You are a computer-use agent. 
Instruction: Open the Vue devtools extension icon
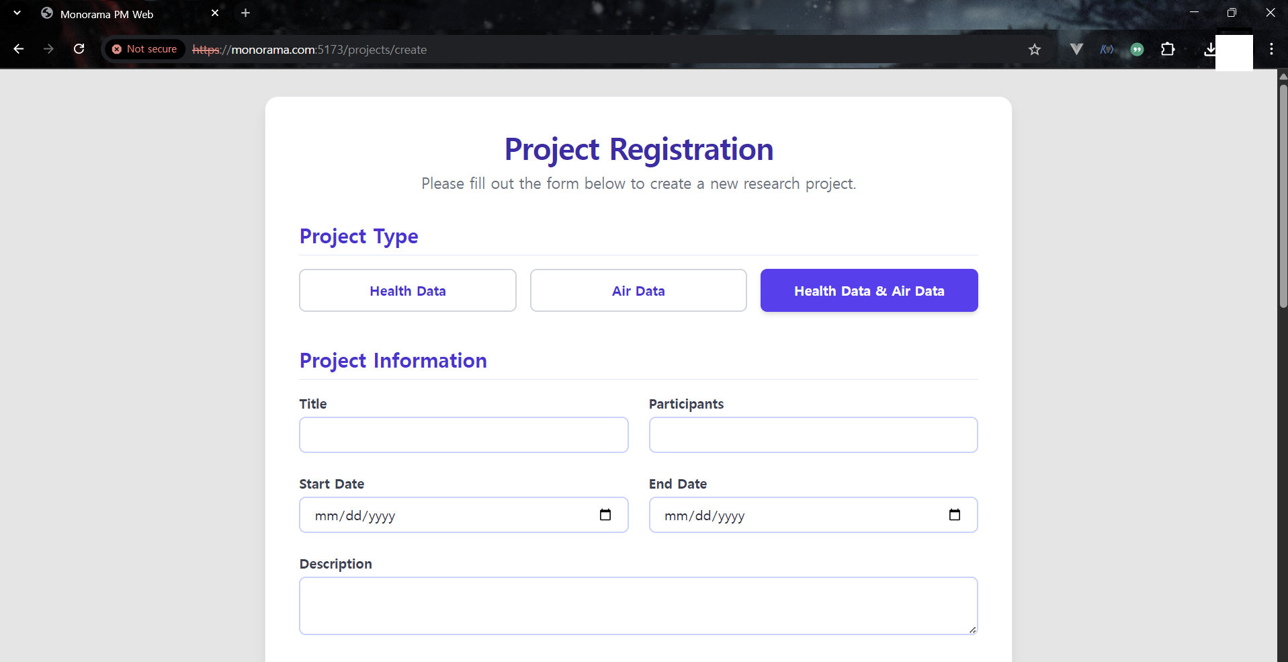tap(1076, 49)
